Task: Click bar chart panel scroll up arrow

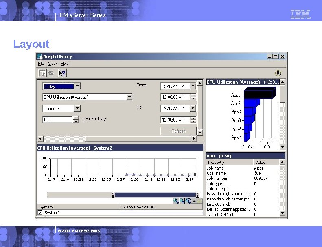Action: (283, 82)
